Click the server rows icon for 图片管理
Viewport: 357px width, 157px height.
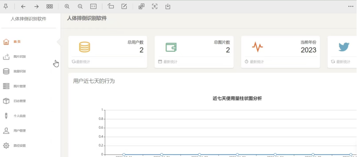click(x=6, y=86)
